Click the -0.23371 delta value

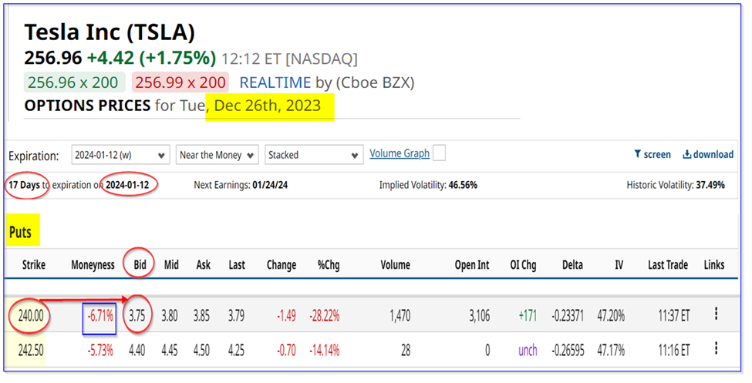(x=568, y=316)
